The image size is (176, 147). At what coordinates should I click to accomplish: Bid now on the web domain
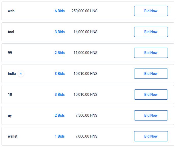(151, 11)
